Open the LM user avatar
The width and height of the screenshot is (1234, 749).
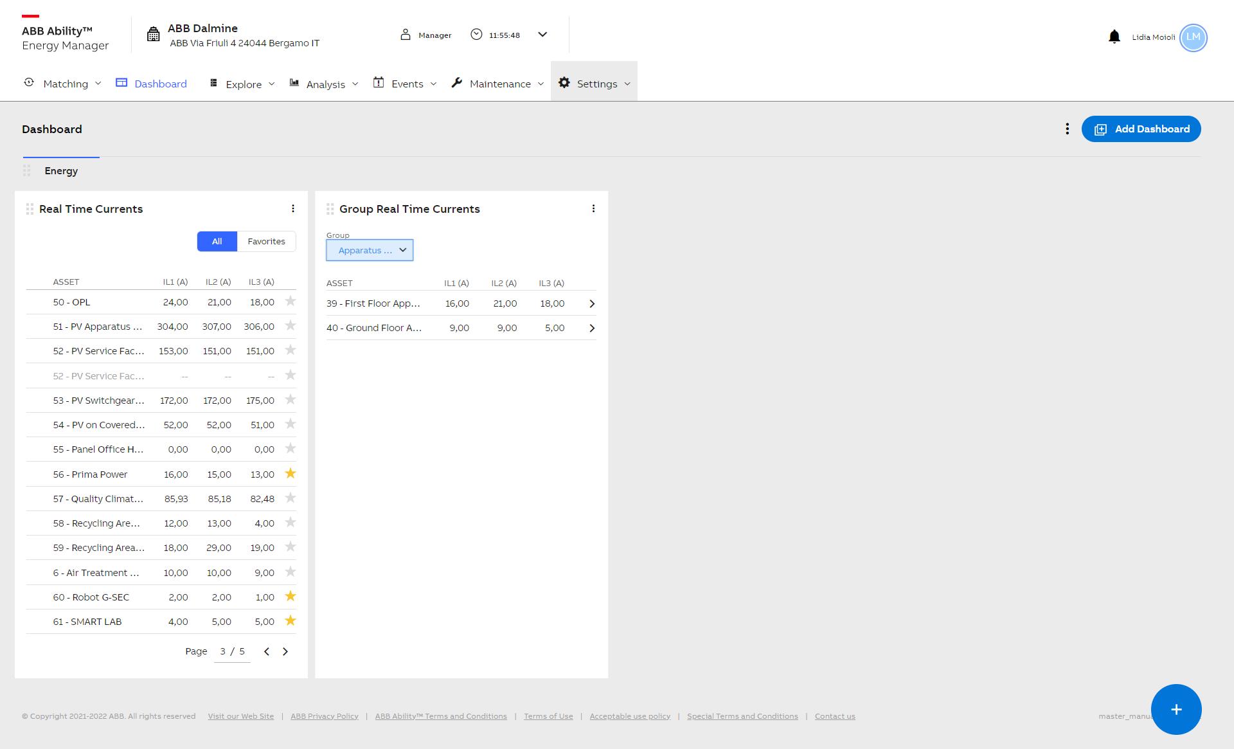coord(1194,37)
